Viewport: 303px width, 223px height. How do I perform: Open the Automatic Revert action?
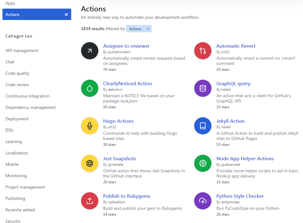pyautogui.click(x=236, y=46)
